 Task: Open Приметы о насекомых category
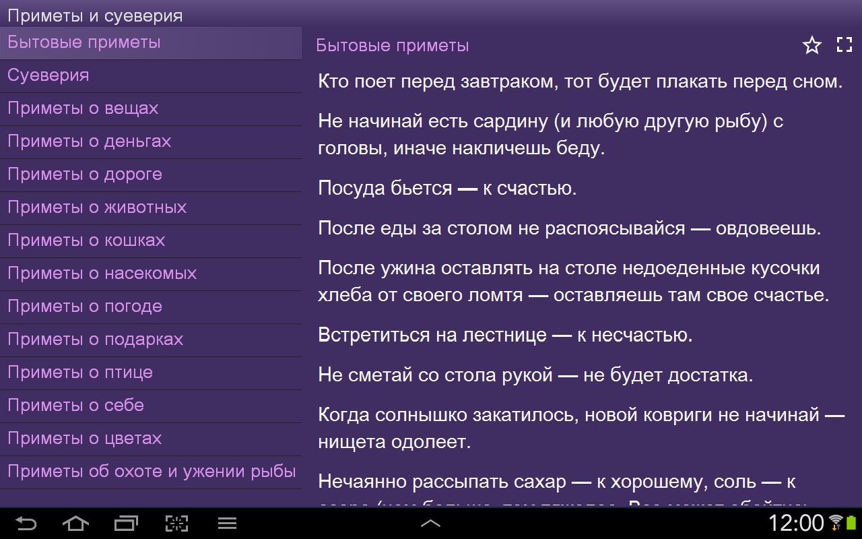pos(151,274)
